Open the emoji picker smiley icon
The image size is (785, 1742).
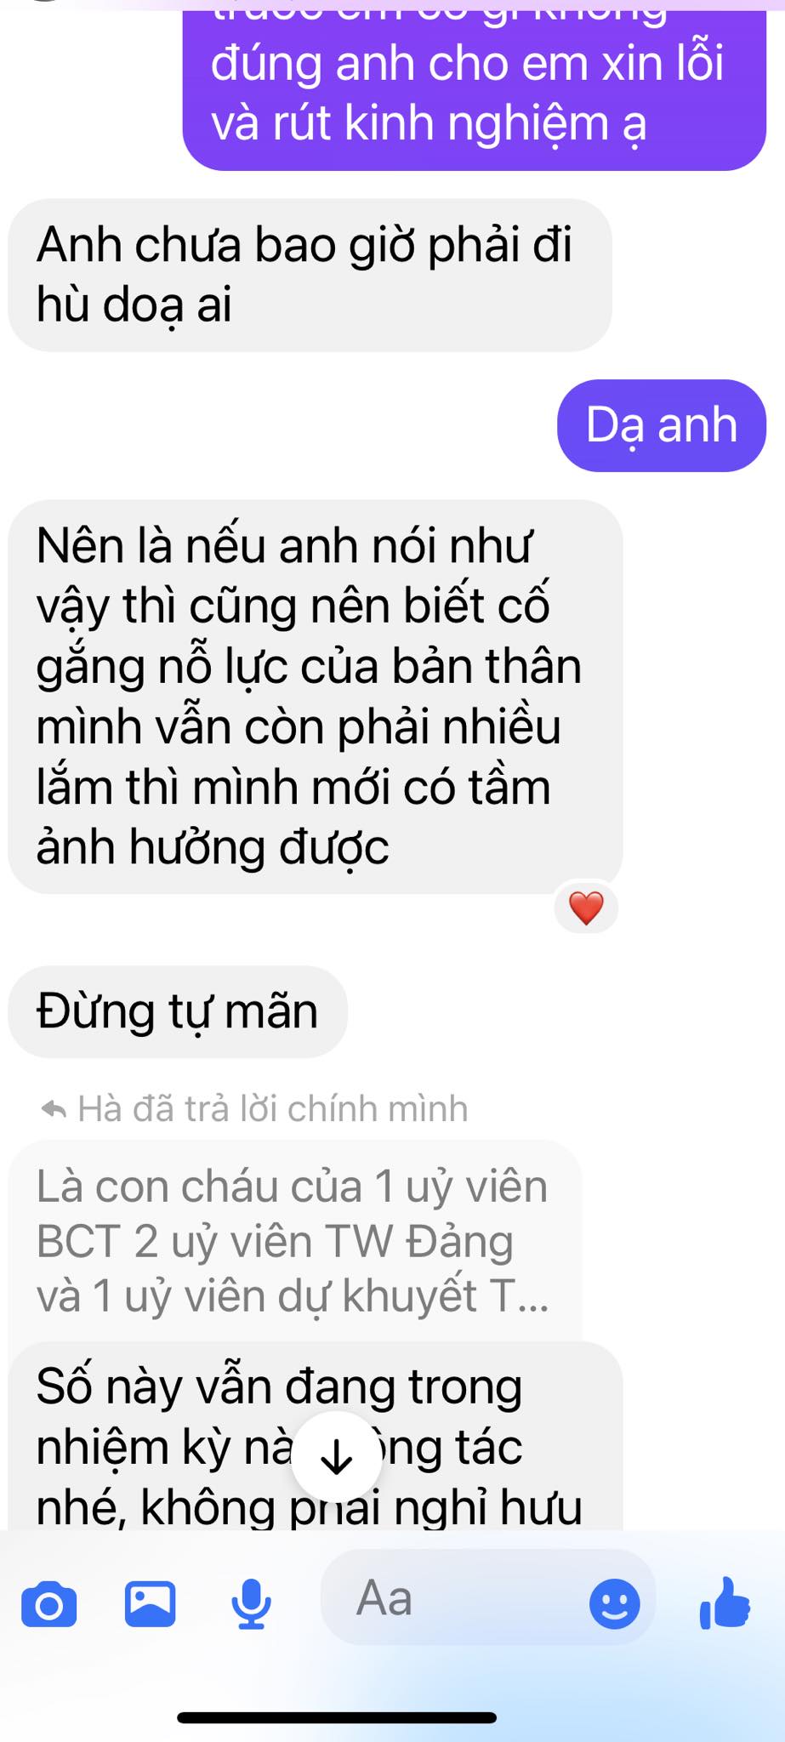(x=614, y=1604)
